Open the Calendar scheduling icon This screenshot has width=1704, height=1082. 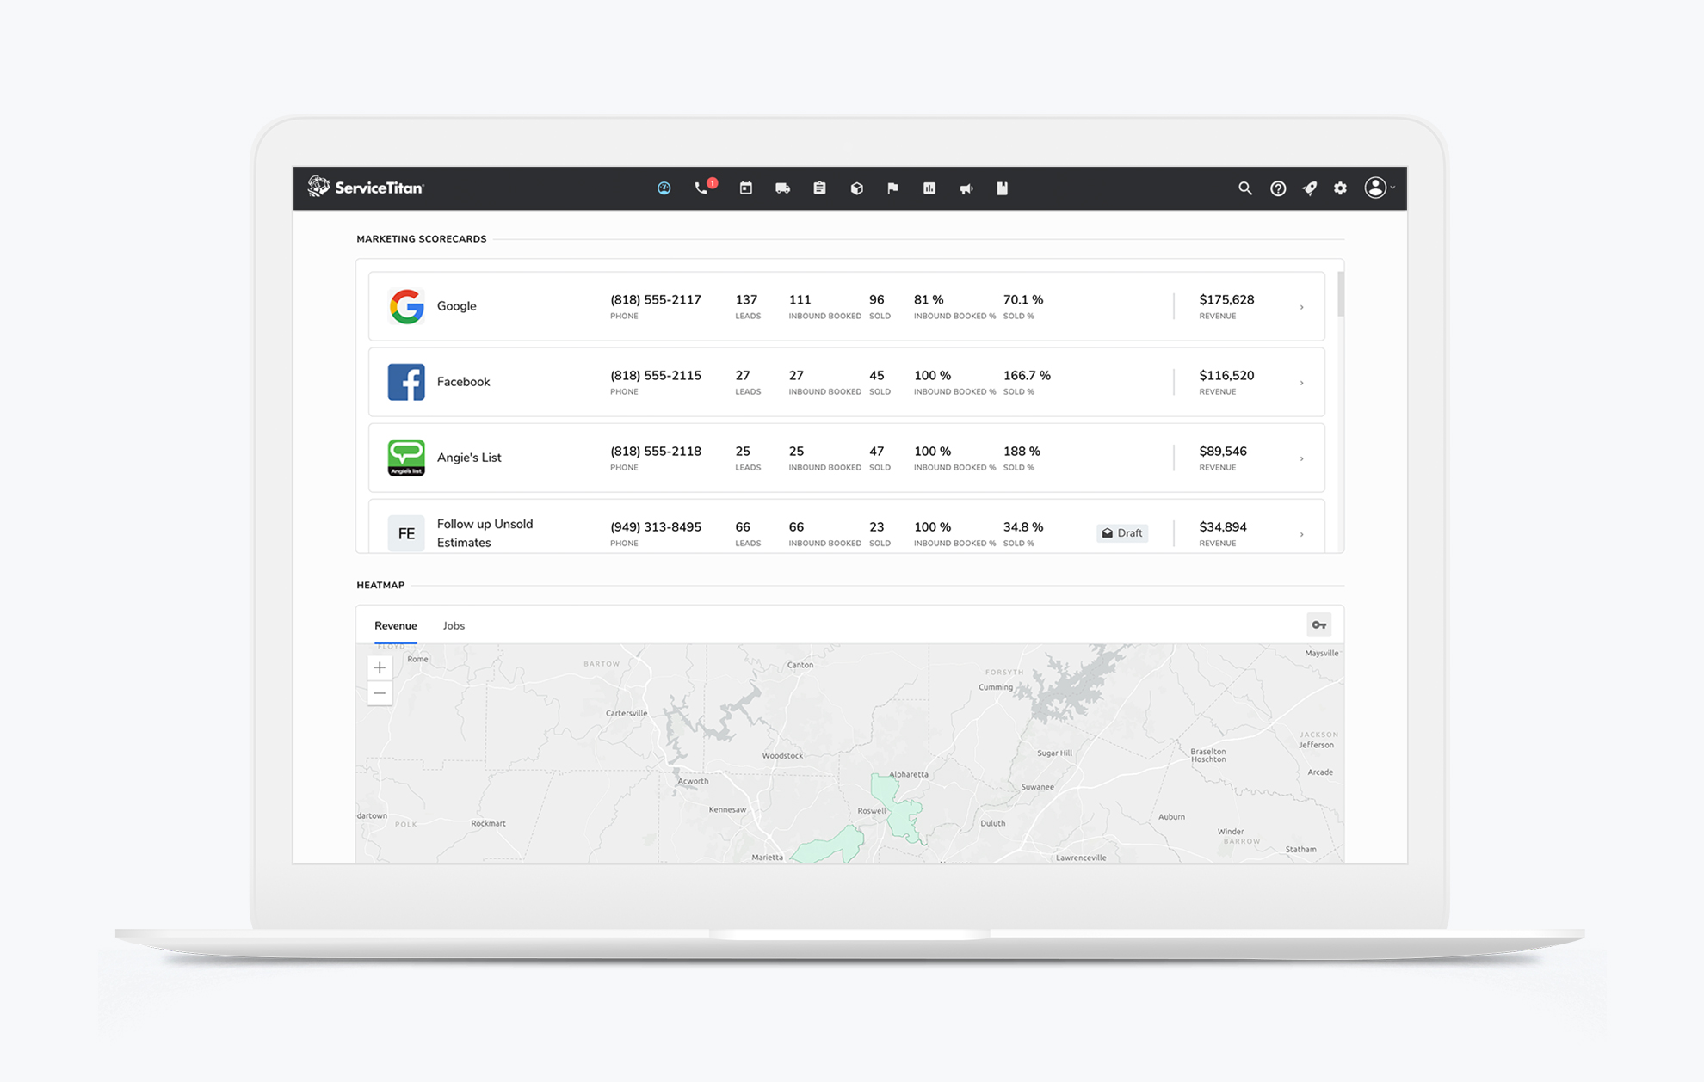tap(745, 188)
